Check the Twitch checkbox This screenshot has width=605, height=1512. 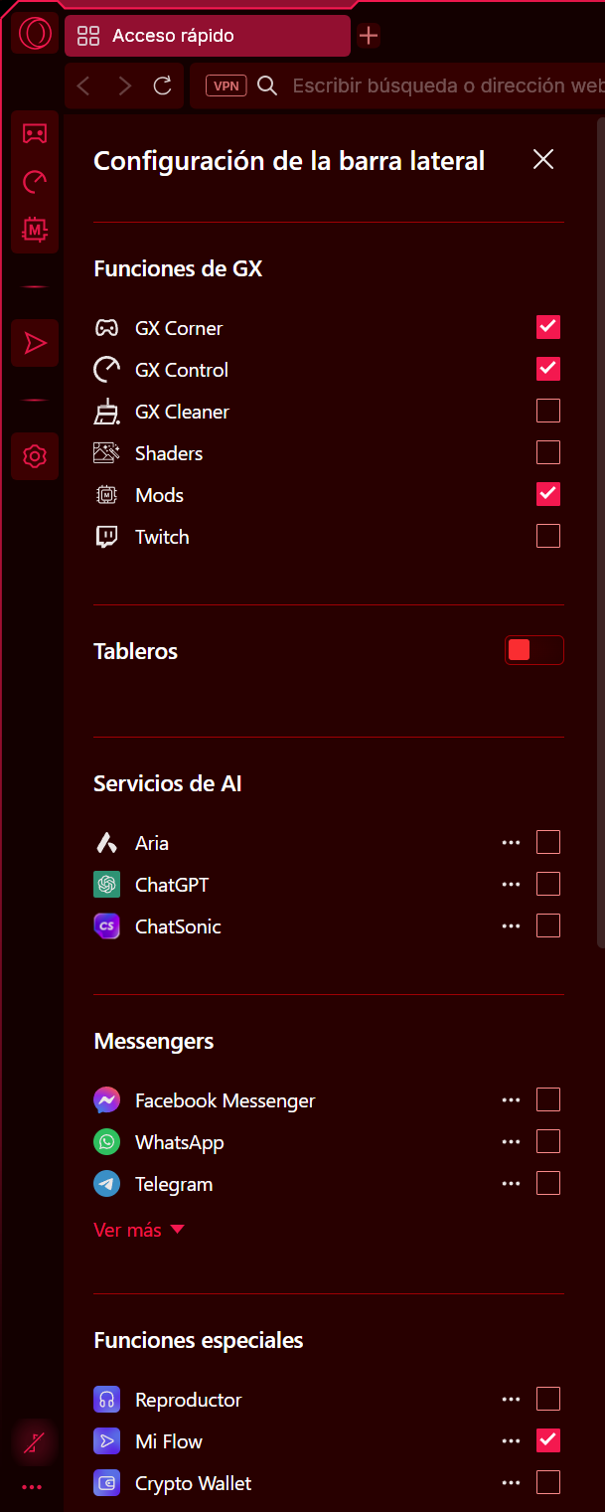click(x=548, y=536)
